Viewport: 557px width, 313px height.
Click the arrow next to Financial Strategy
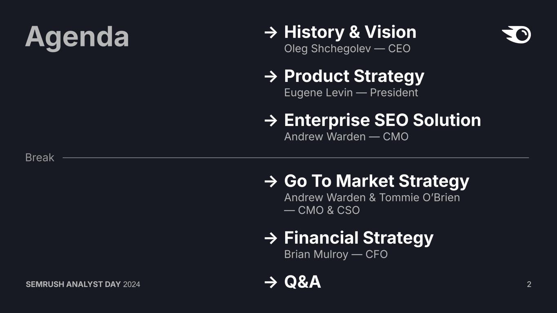click(271, 238)
